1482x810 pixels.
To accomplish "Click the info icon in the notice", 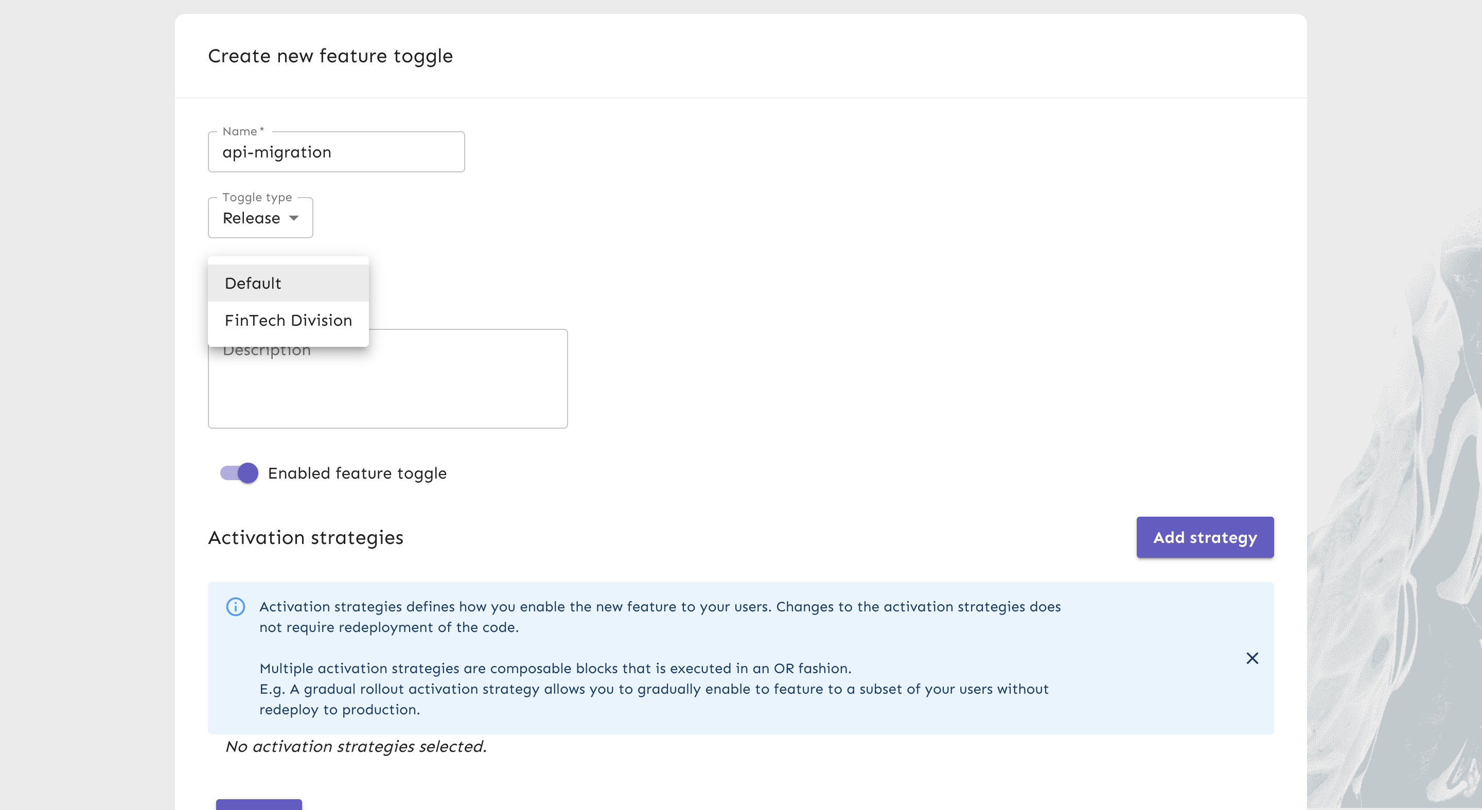I will tap(235, 606).
